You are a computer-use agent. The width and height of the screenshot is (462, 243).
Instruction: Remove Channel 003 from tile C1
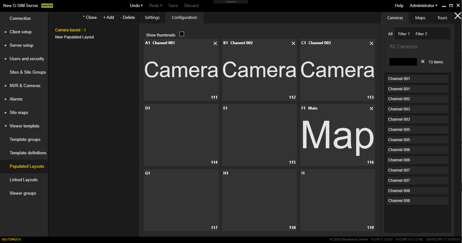click(371, 44)
